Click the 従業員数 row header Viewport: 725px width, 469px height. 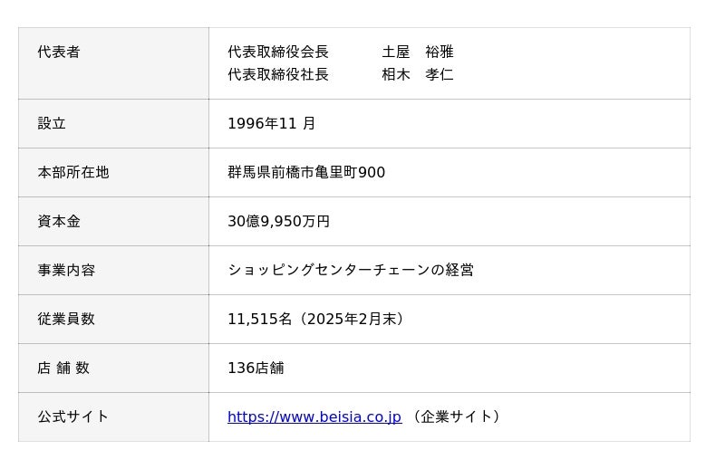tap(66, 320)
